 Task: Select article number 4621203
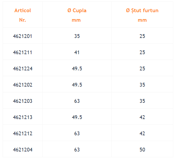click(23, 101)
